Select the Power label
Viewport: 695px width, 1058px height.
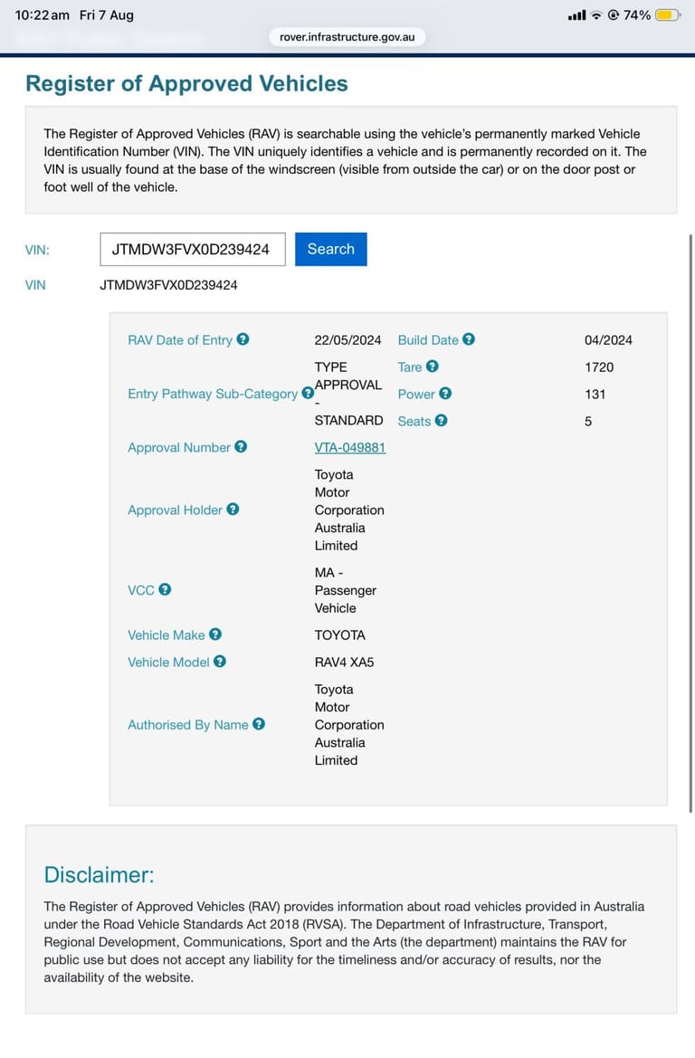click(416, 394)
